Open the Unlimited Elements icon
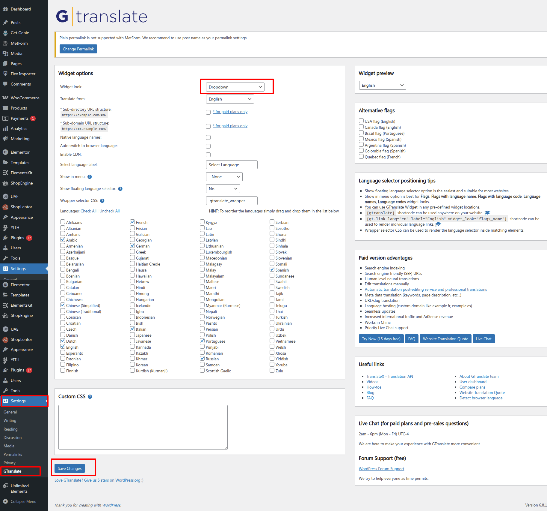The image size is (547, 511). 5,486
